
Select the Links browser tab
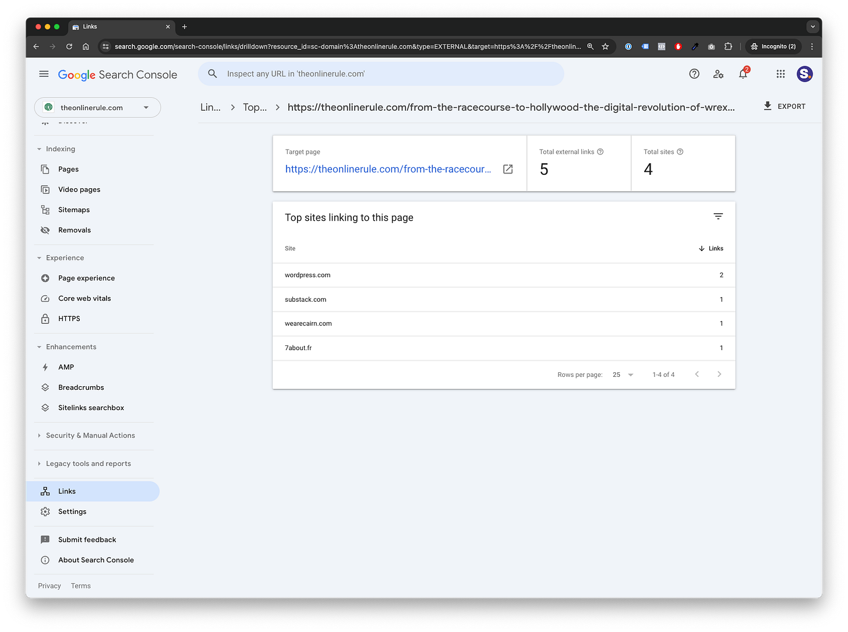pos(121,27)
